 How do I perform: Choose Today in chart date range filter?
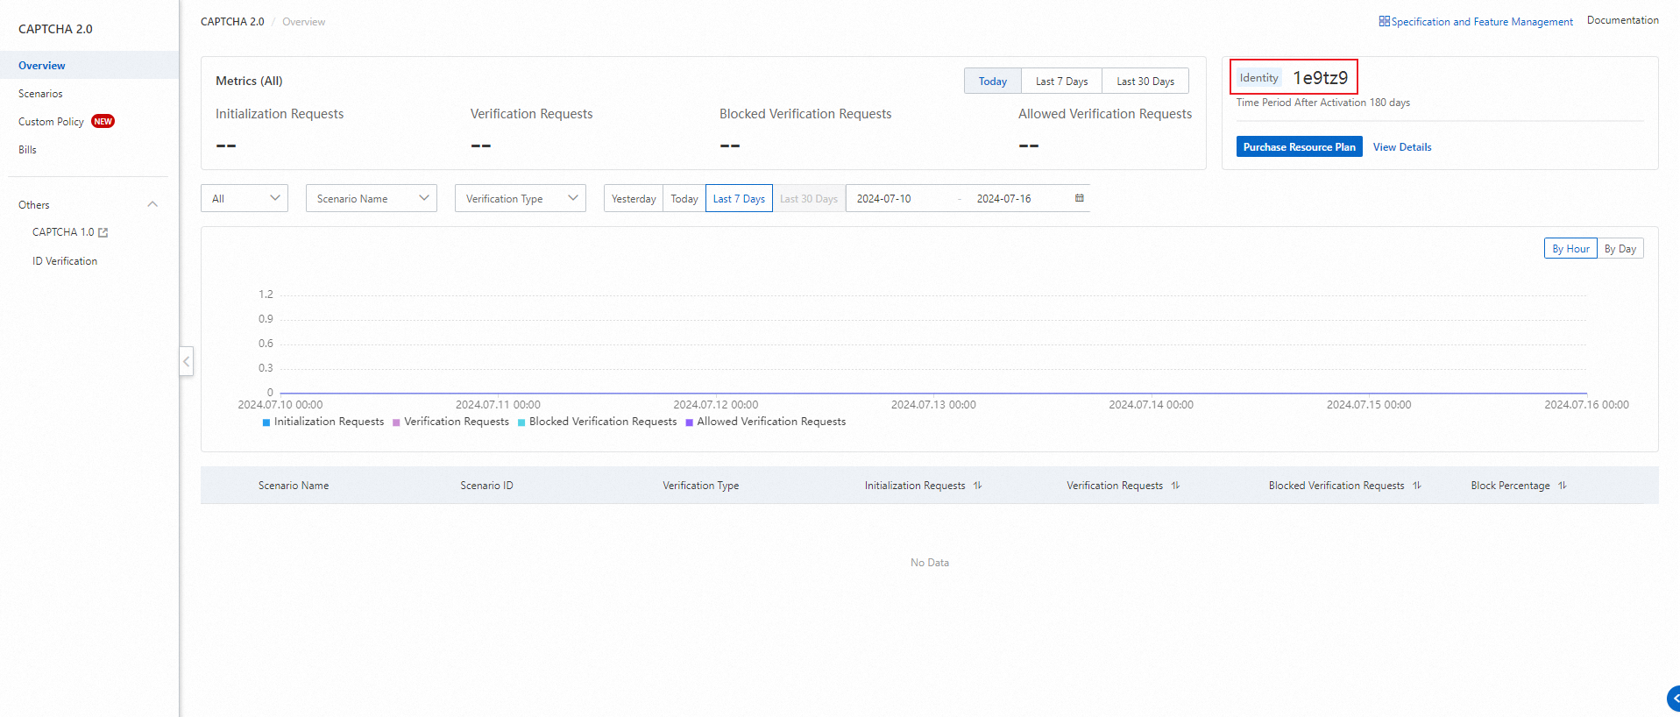[684, 199]
